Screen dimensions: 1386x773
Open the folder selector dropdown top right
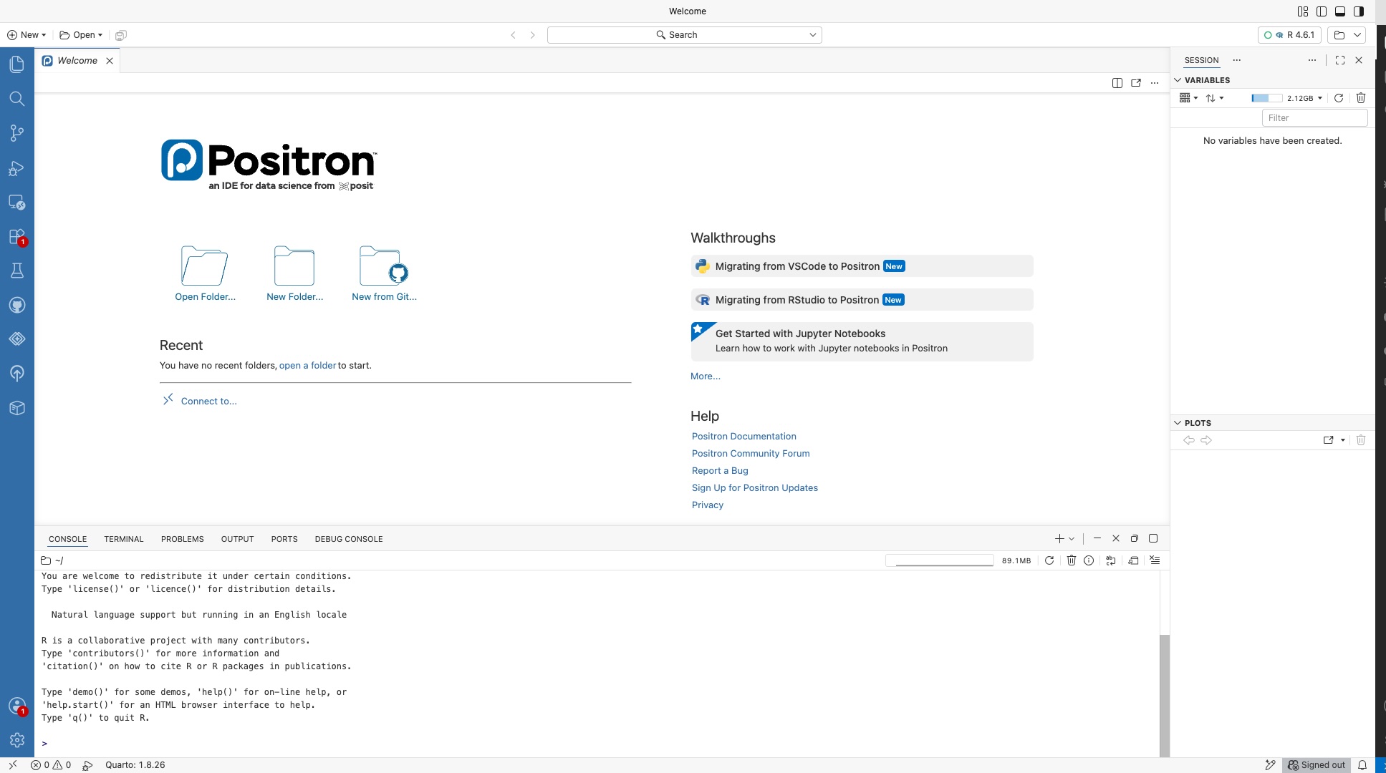click(1347, 35)
